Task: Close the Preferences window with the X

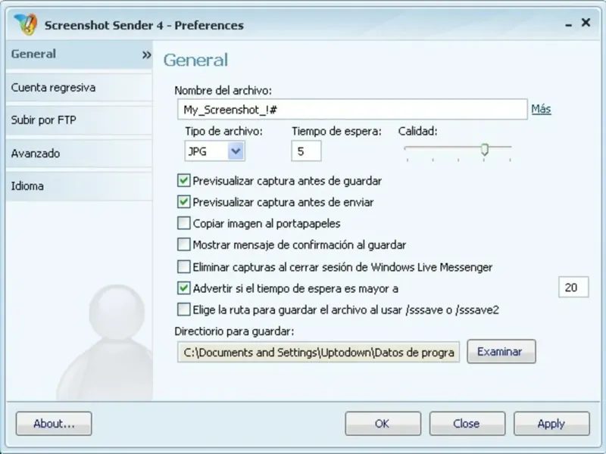Action: pos(586,23)
